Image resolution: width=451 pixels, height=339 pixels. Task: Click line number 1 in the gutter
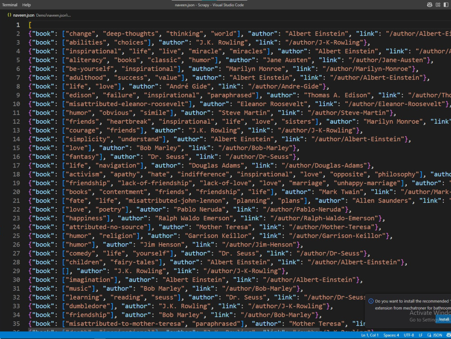(18, 25)
